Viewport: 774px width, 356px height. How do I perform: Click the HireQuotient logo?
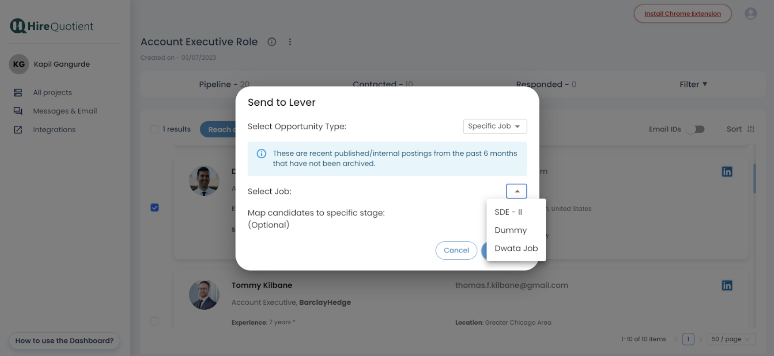(x=51, y=26)
